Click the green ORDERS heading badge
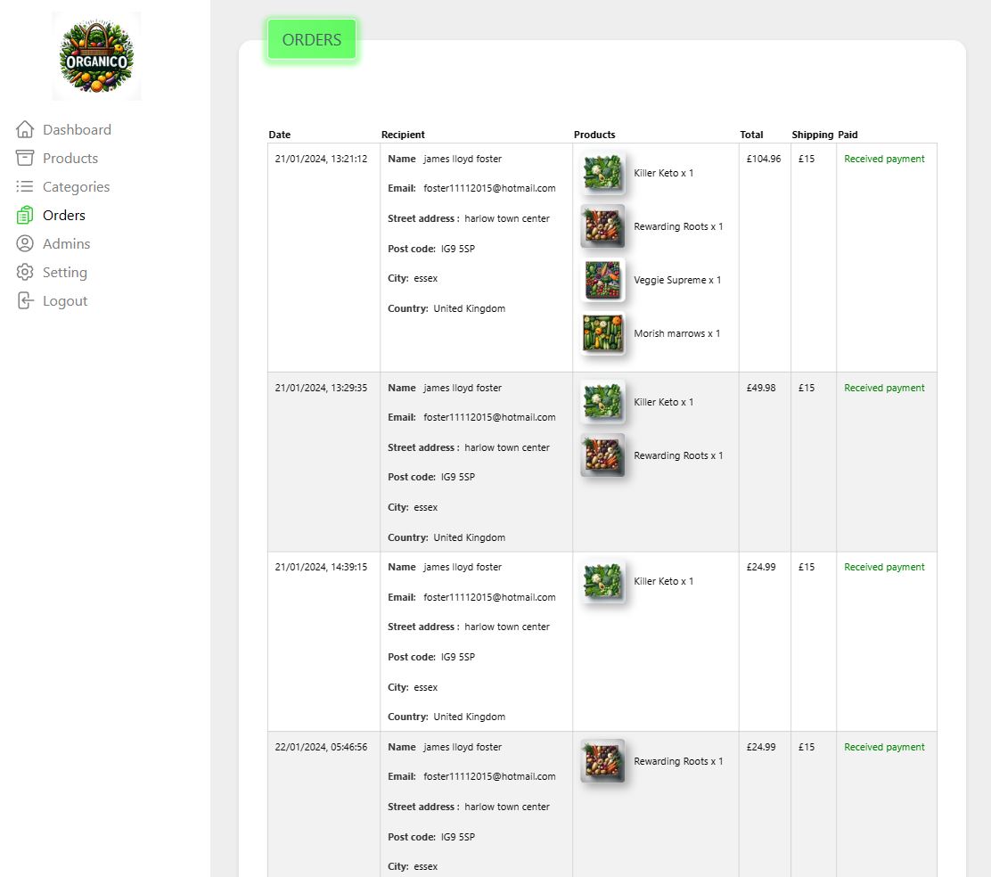Viewport: 991px width, 877px height. (311, 40)
